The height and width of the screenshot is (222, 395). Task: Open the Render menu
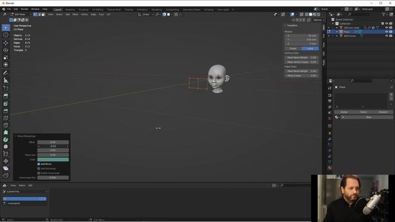(x=25, y=9)
